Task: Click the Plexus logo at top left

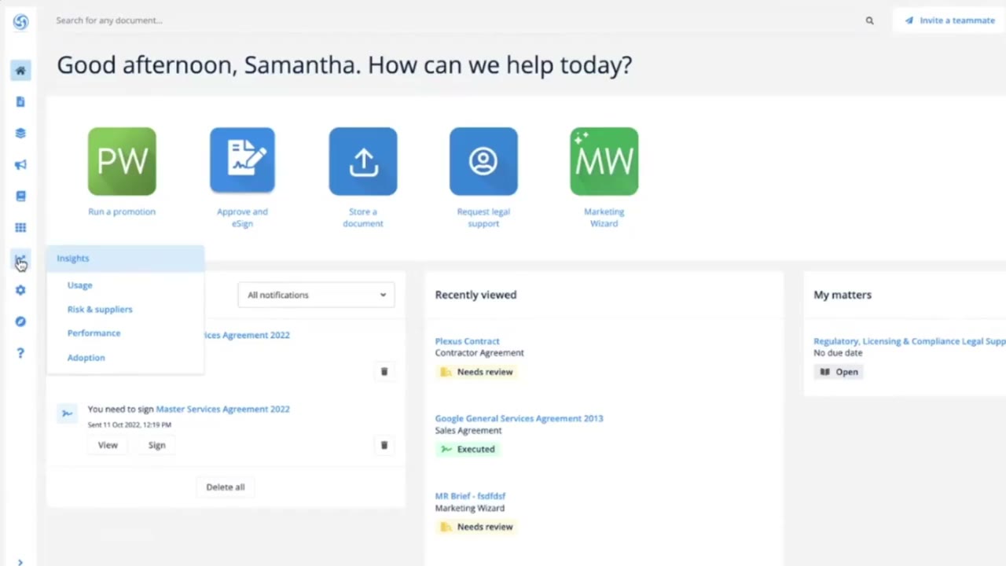Action: pos(20,22)
